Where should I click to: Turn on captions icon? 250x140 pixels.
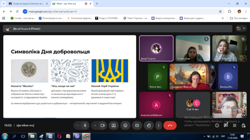tap(137, 125)
